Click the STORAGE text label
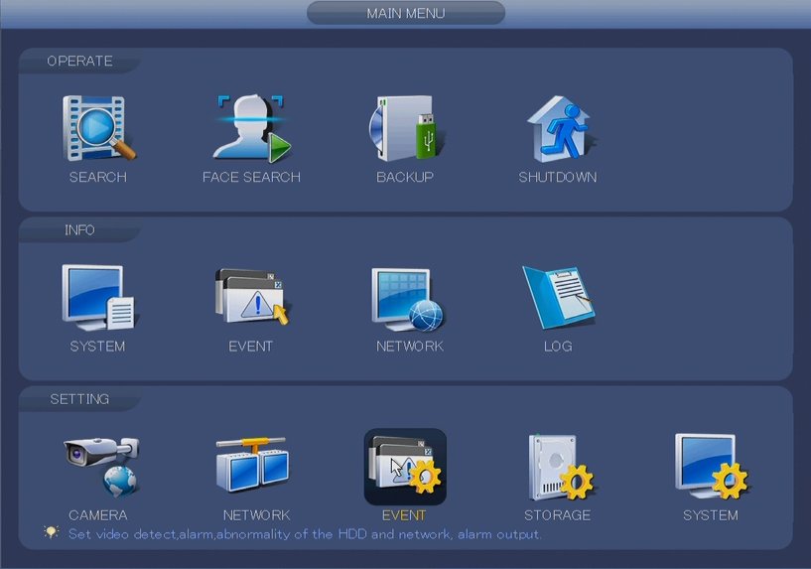 (x=558, y=515)
